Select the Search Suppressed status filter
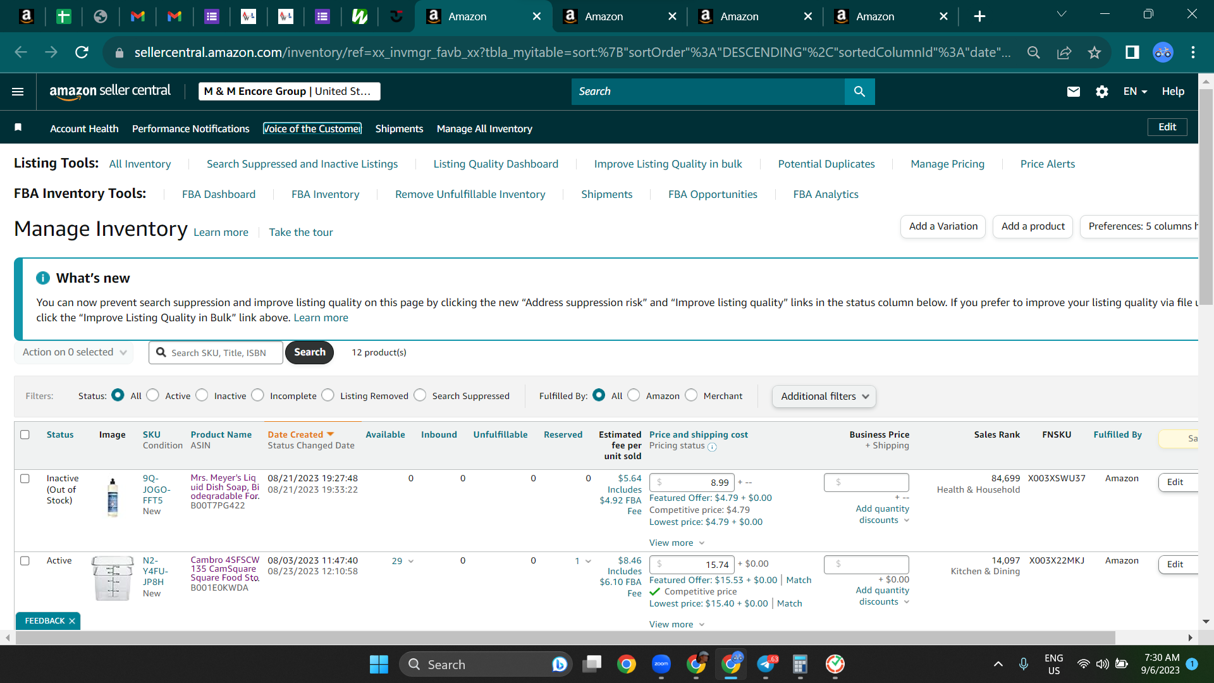Image resolution: width=1214 pixels, height=683 pixels. pyautogui.click(x=420, y=395)
